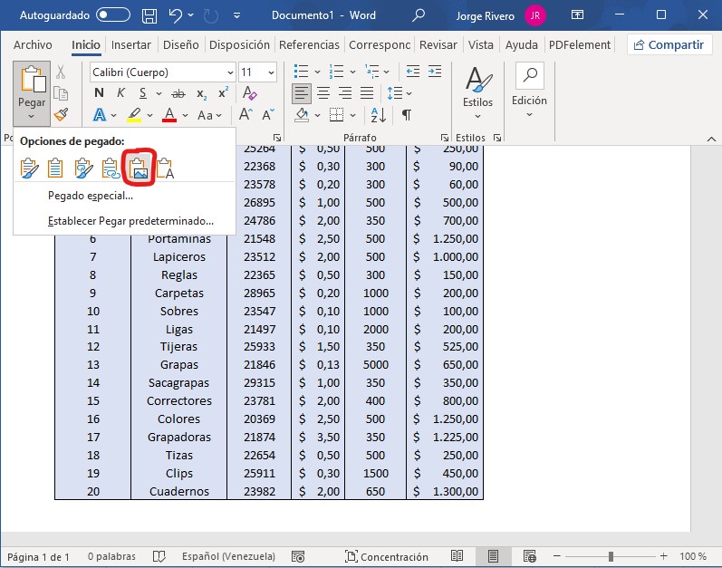Center align text

(x=323, y=93)
